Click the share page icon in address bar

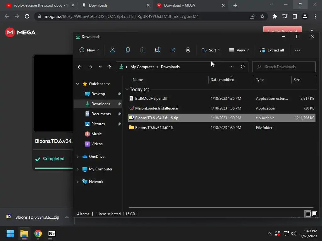(252, 16)
